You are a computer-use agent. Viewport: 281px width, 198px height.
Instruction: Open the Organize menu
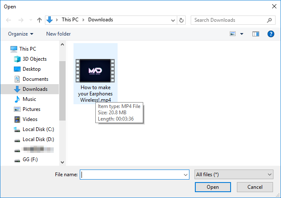[x=21, y=34]
